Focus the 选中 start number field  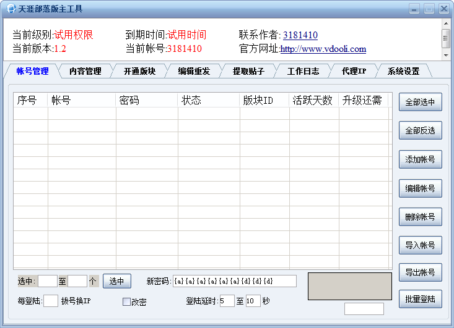tap(48, 281)
